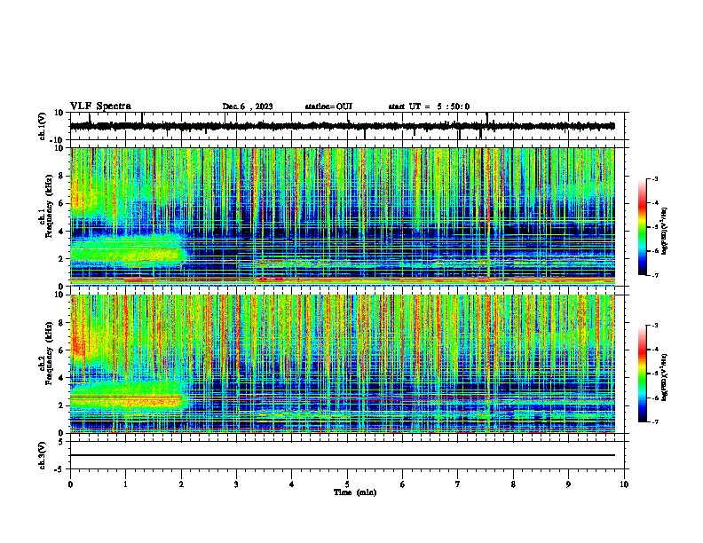703x543 pixels.
Task: Click time axis tick label '7'
Action: (x=458, y=484)
